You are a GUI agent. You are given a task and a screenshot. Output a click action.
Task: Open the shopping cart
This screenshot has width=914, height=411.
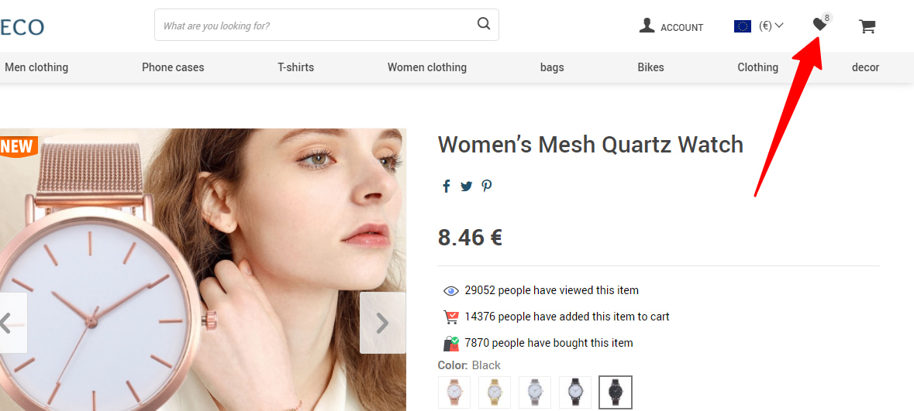tap(867, 26)
